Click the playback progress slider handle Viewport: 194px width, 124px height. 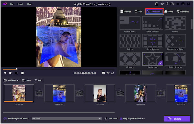click(x=17, y=69)
